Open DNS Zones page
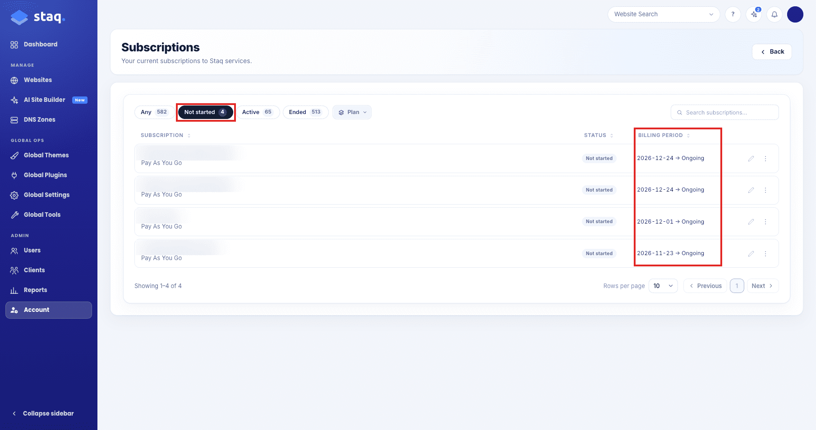Viewport: 816px width, 430px height. (49, 119)
